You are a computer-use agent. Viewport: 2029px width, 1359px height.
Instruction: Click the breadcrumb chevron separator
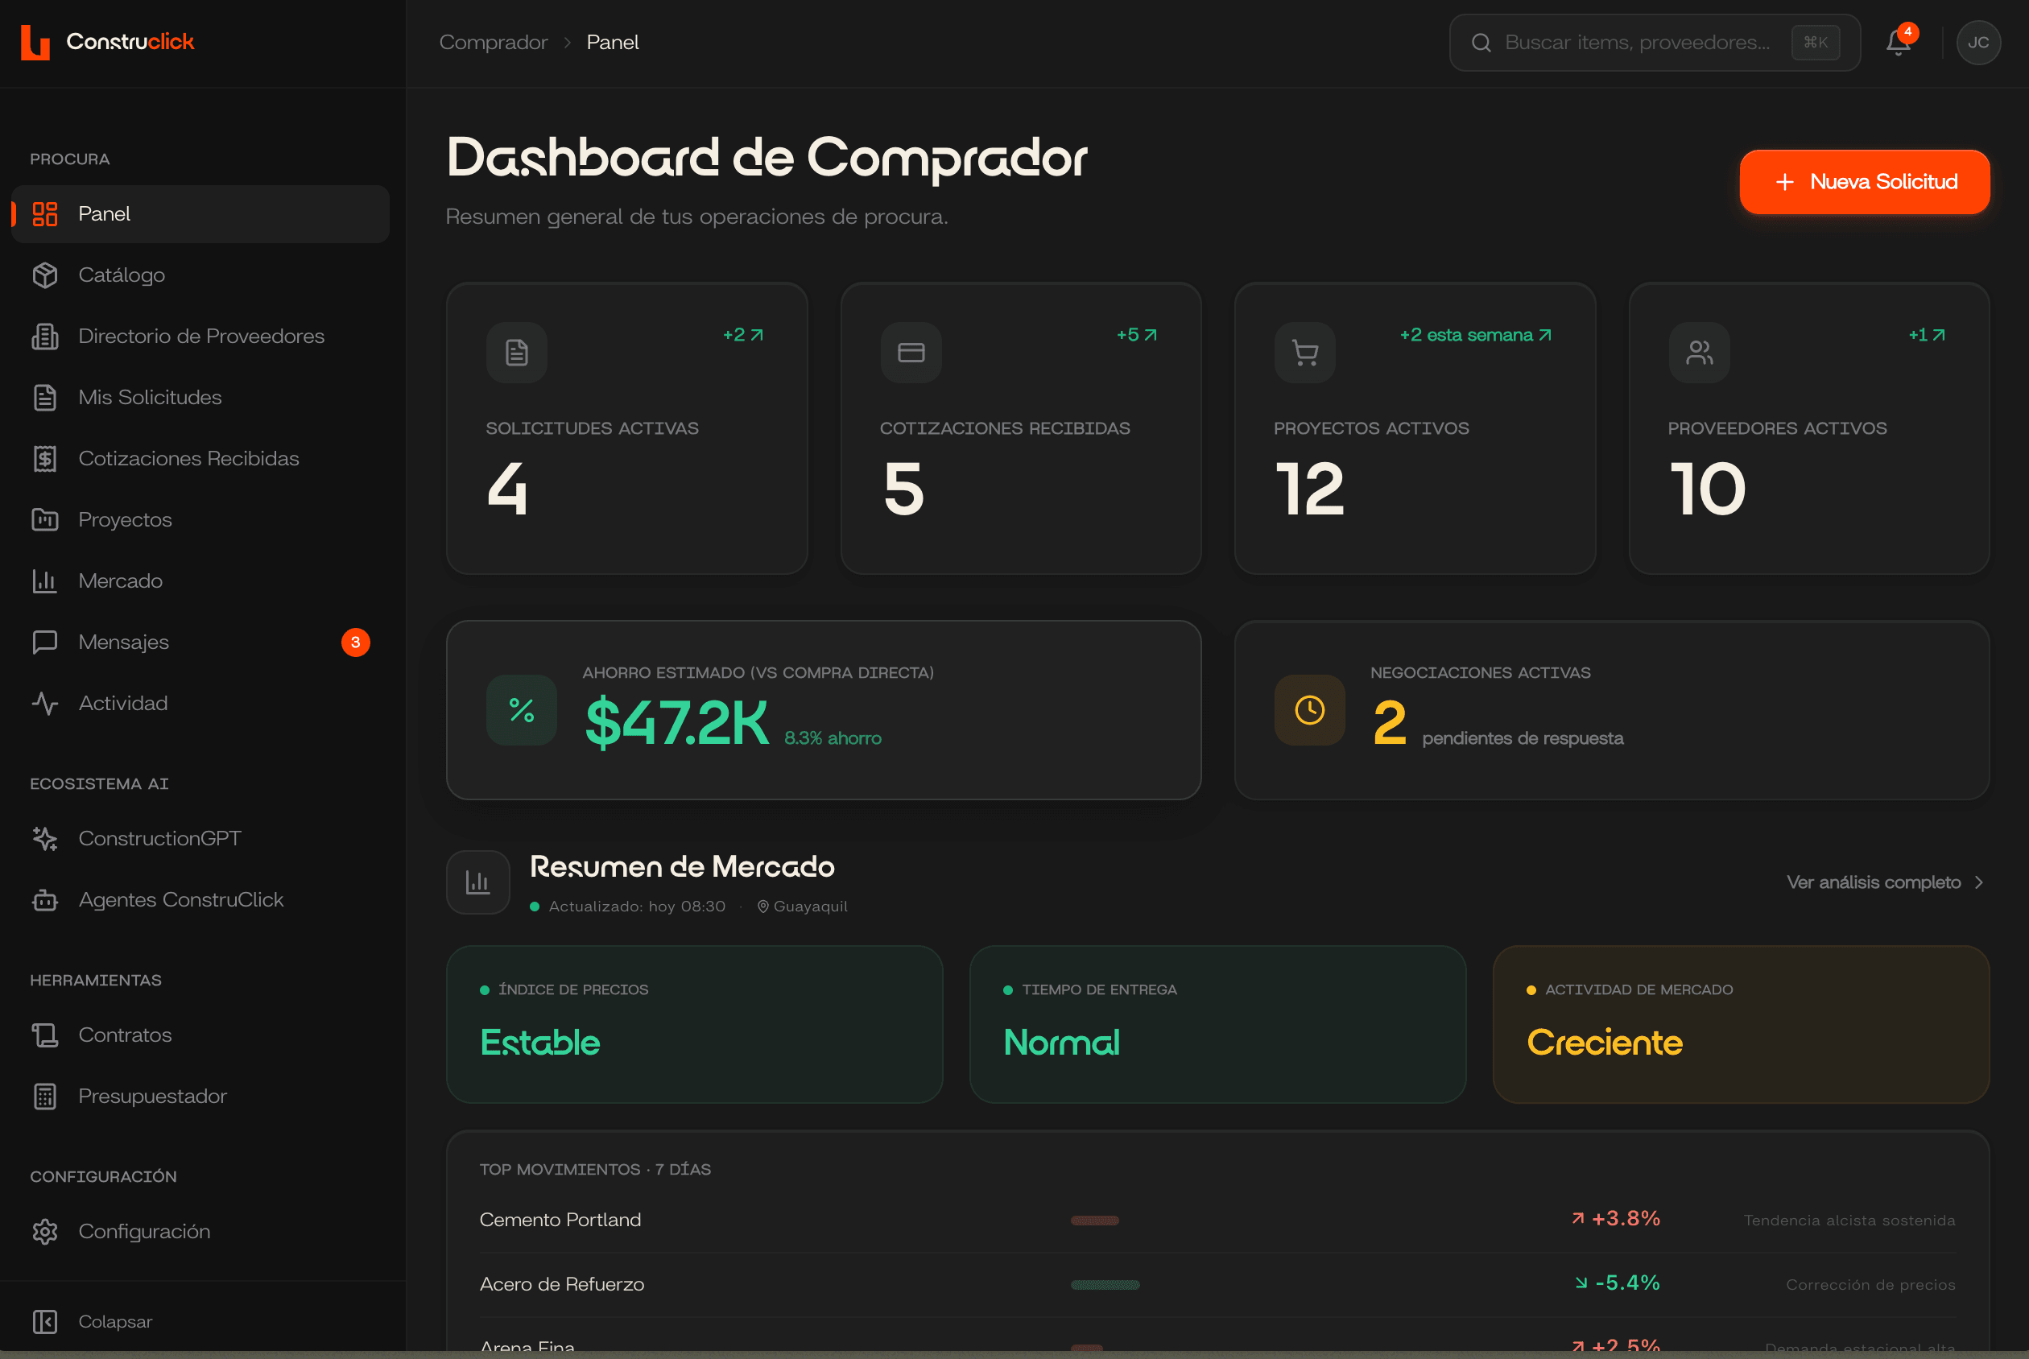click(567, 43)
